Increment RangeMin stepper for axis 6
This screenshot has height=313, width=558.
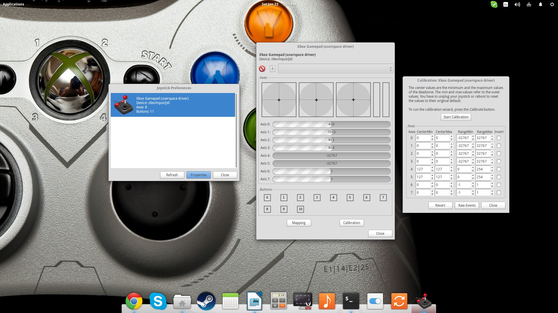[473, 183]
